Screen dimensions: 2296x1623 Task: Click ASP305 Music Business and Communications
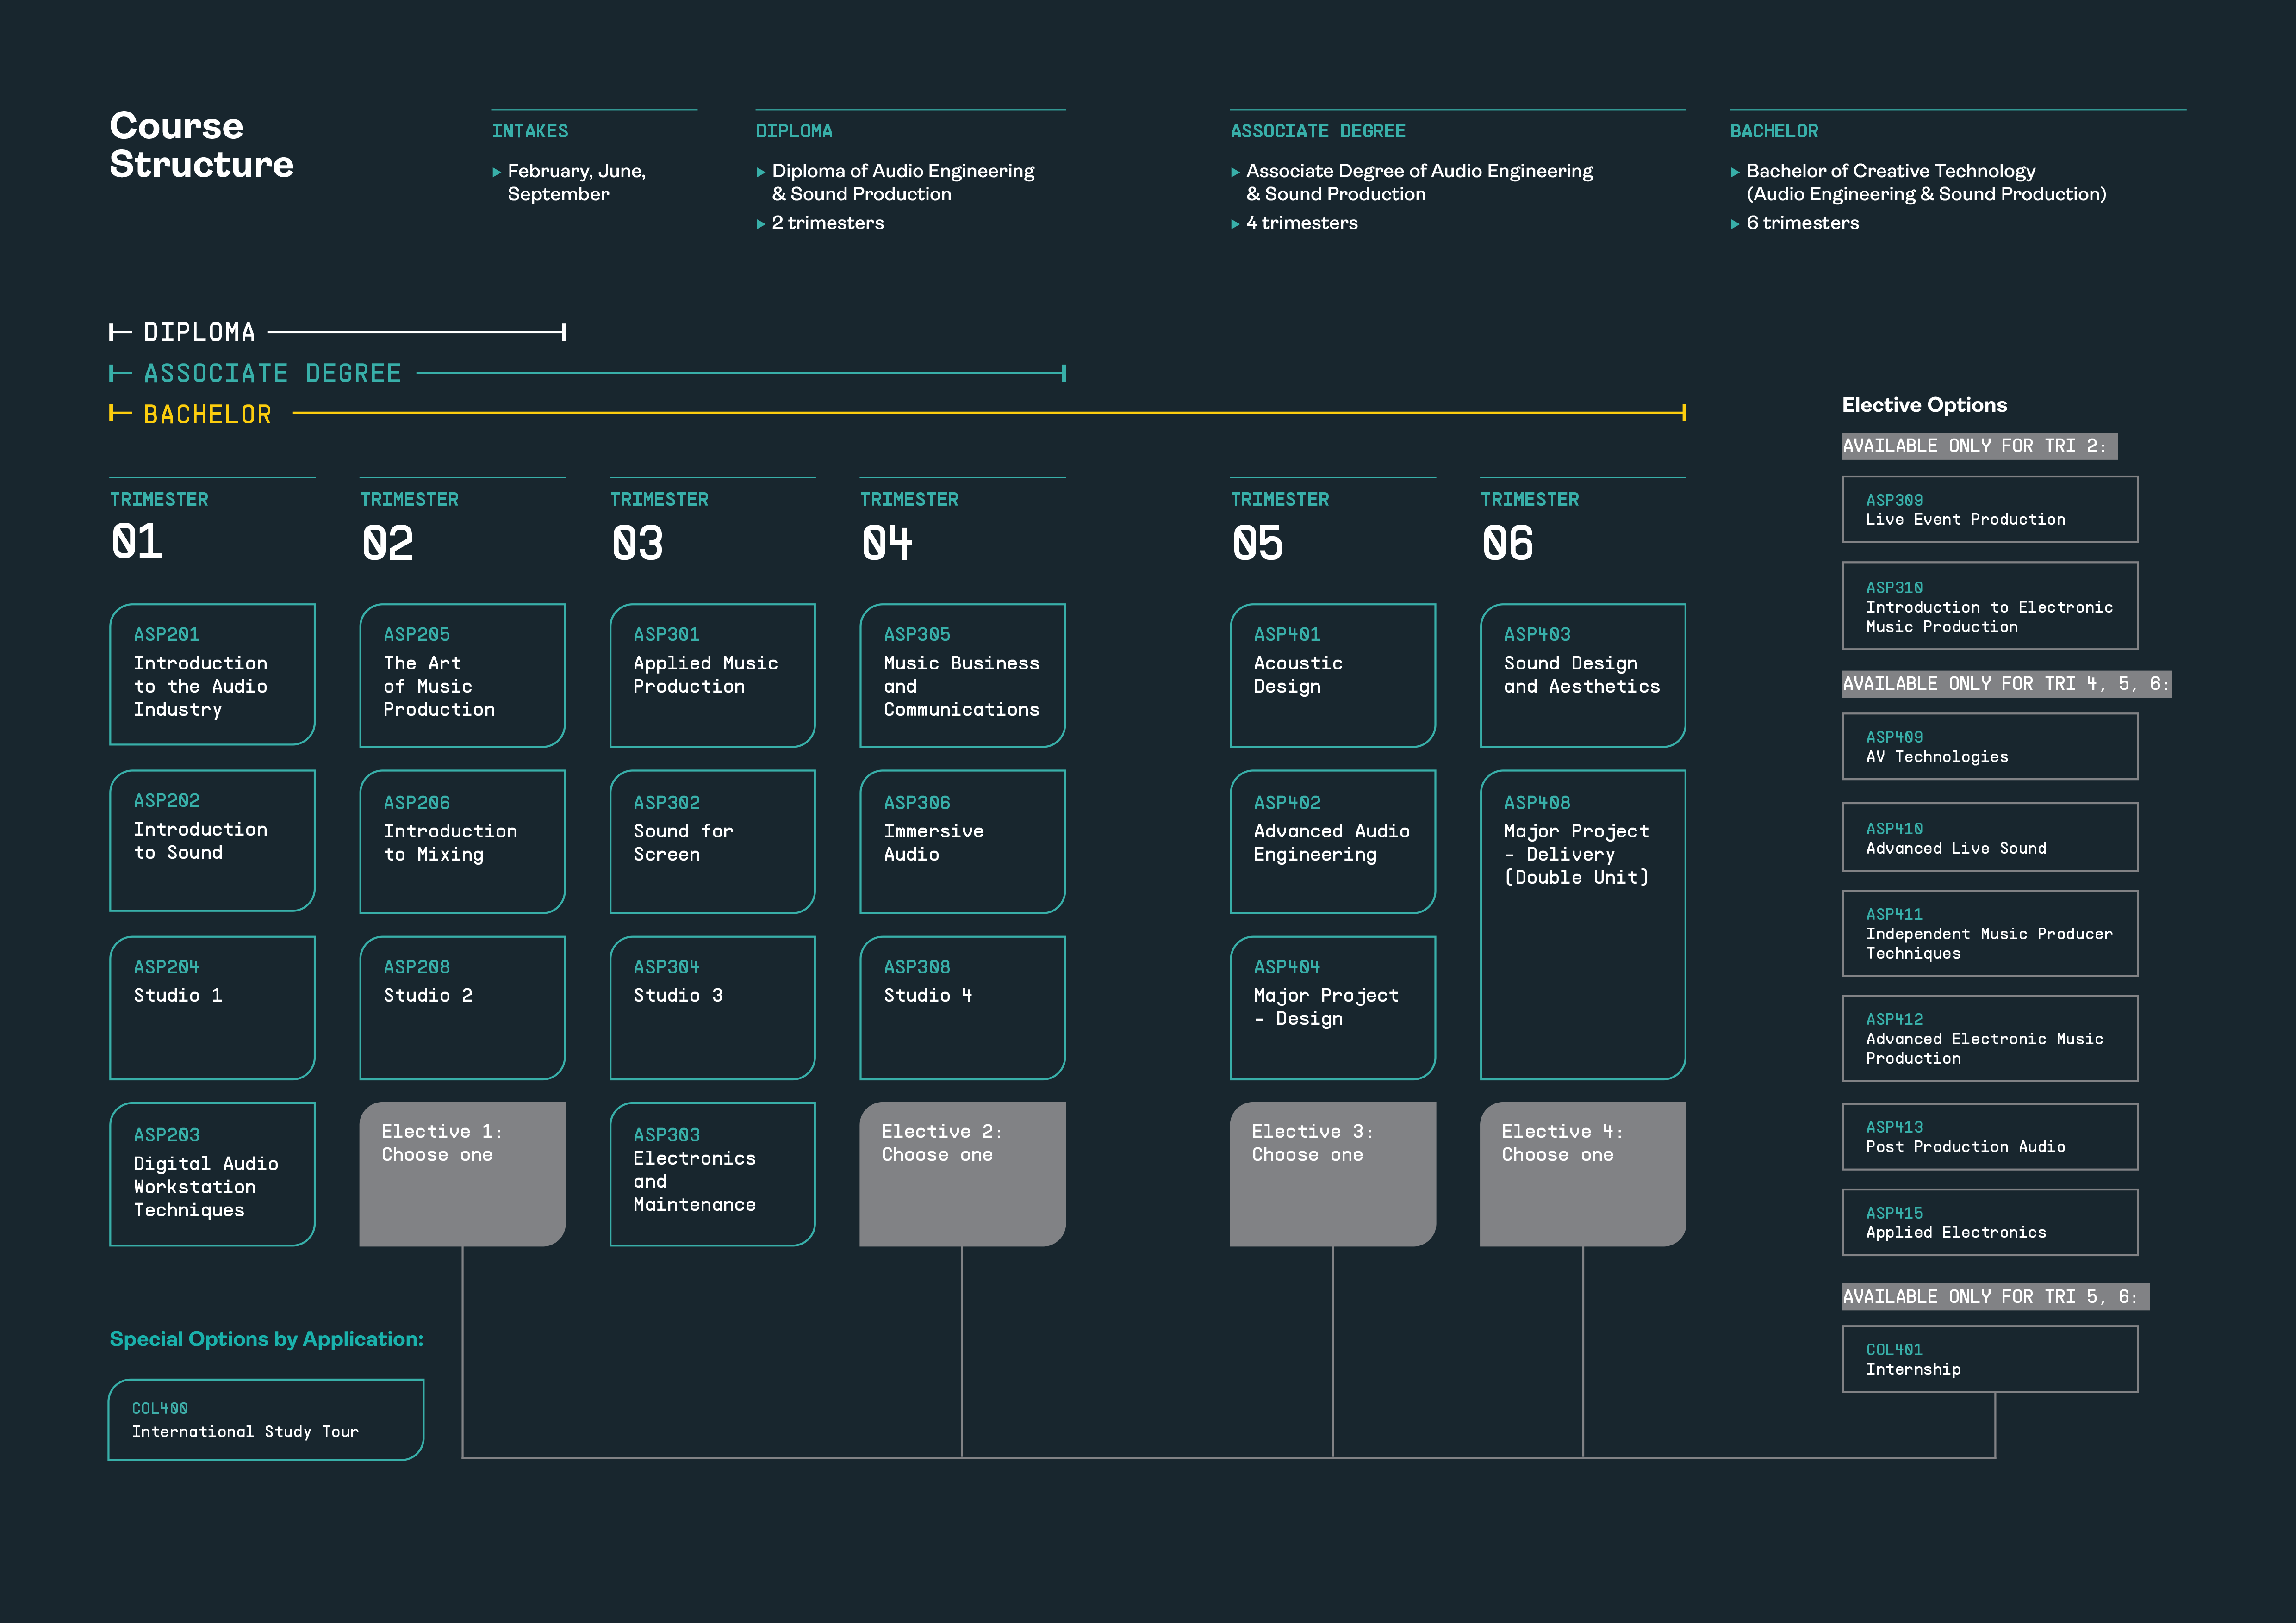tap(962, 675)
